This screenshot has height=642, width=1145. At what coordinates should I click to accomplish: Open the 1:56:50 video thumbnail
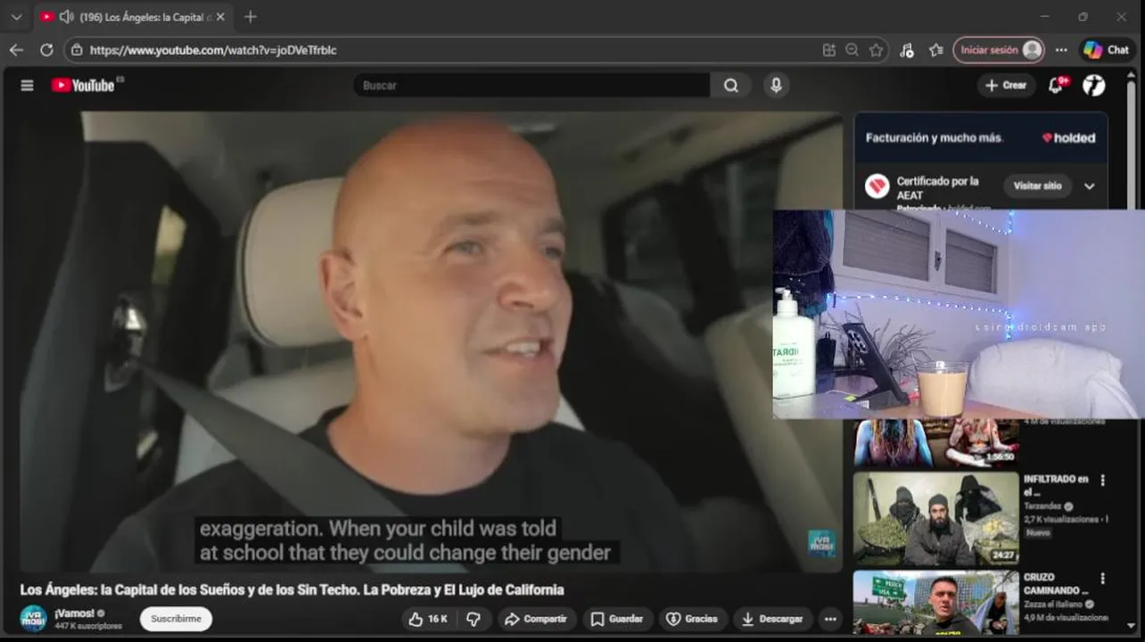[935, 443]
